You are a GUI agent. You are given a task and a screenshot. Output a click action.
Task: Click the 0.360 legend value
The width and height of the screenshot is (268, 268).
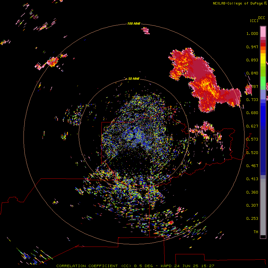click(252, 192)
